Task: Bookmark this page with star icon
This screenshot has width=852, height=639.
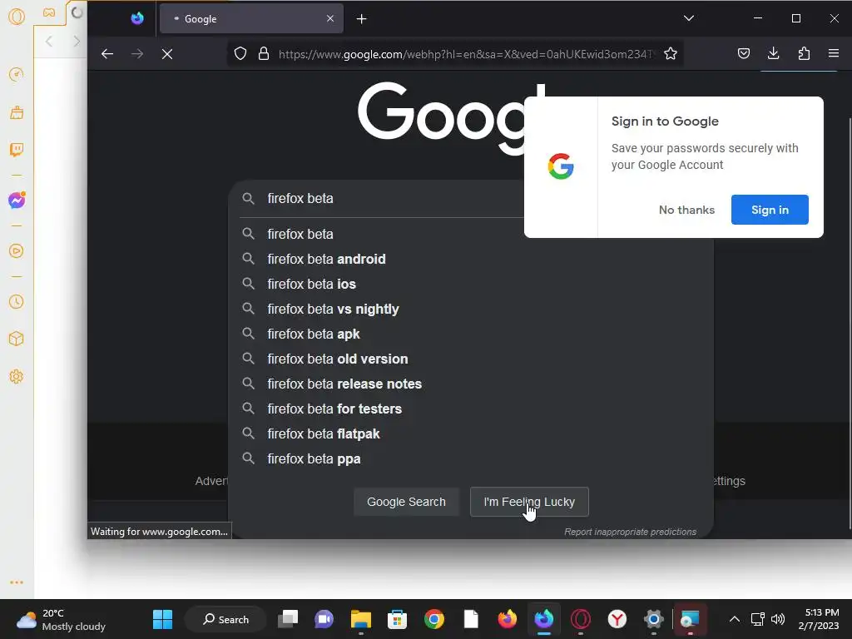Action: click(671, 54)
